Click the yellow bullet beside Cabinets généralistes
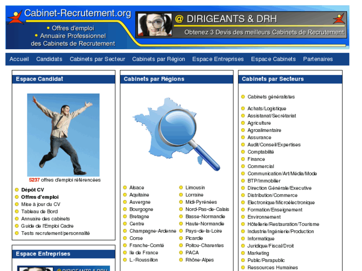 click(x=243, y=97)
